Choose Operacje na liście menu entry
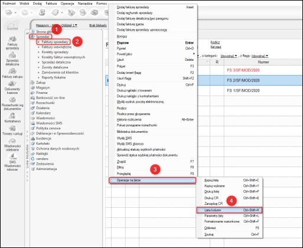This screenshot has width=303, height=248. (152, 180)
